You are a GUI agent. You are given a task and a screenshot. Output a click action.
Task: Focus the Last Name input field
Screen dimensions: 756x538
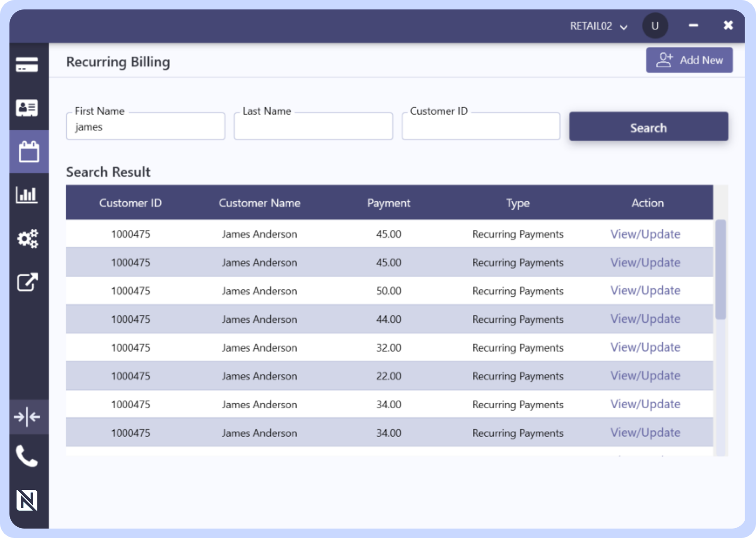coord(313,126)
